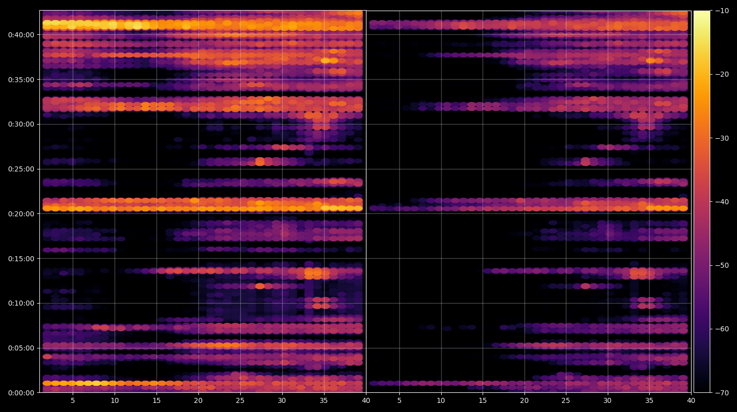Click the colorbar gradient scale
Screen dimensions: 737x412
tap(702, 201)
